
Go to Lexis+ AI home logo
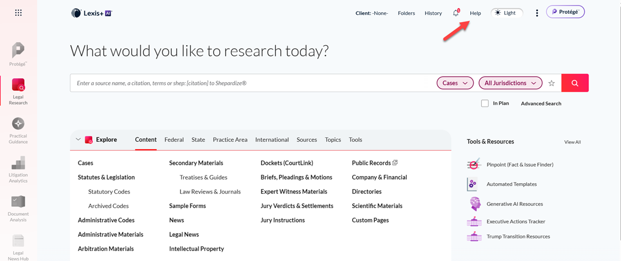[92, 13]
